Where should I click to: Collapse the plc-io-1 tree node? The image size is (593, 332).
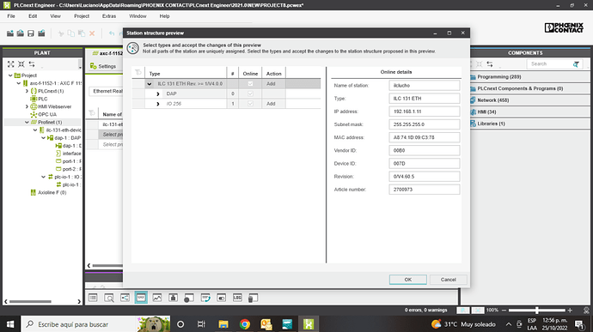click(44, 177)
